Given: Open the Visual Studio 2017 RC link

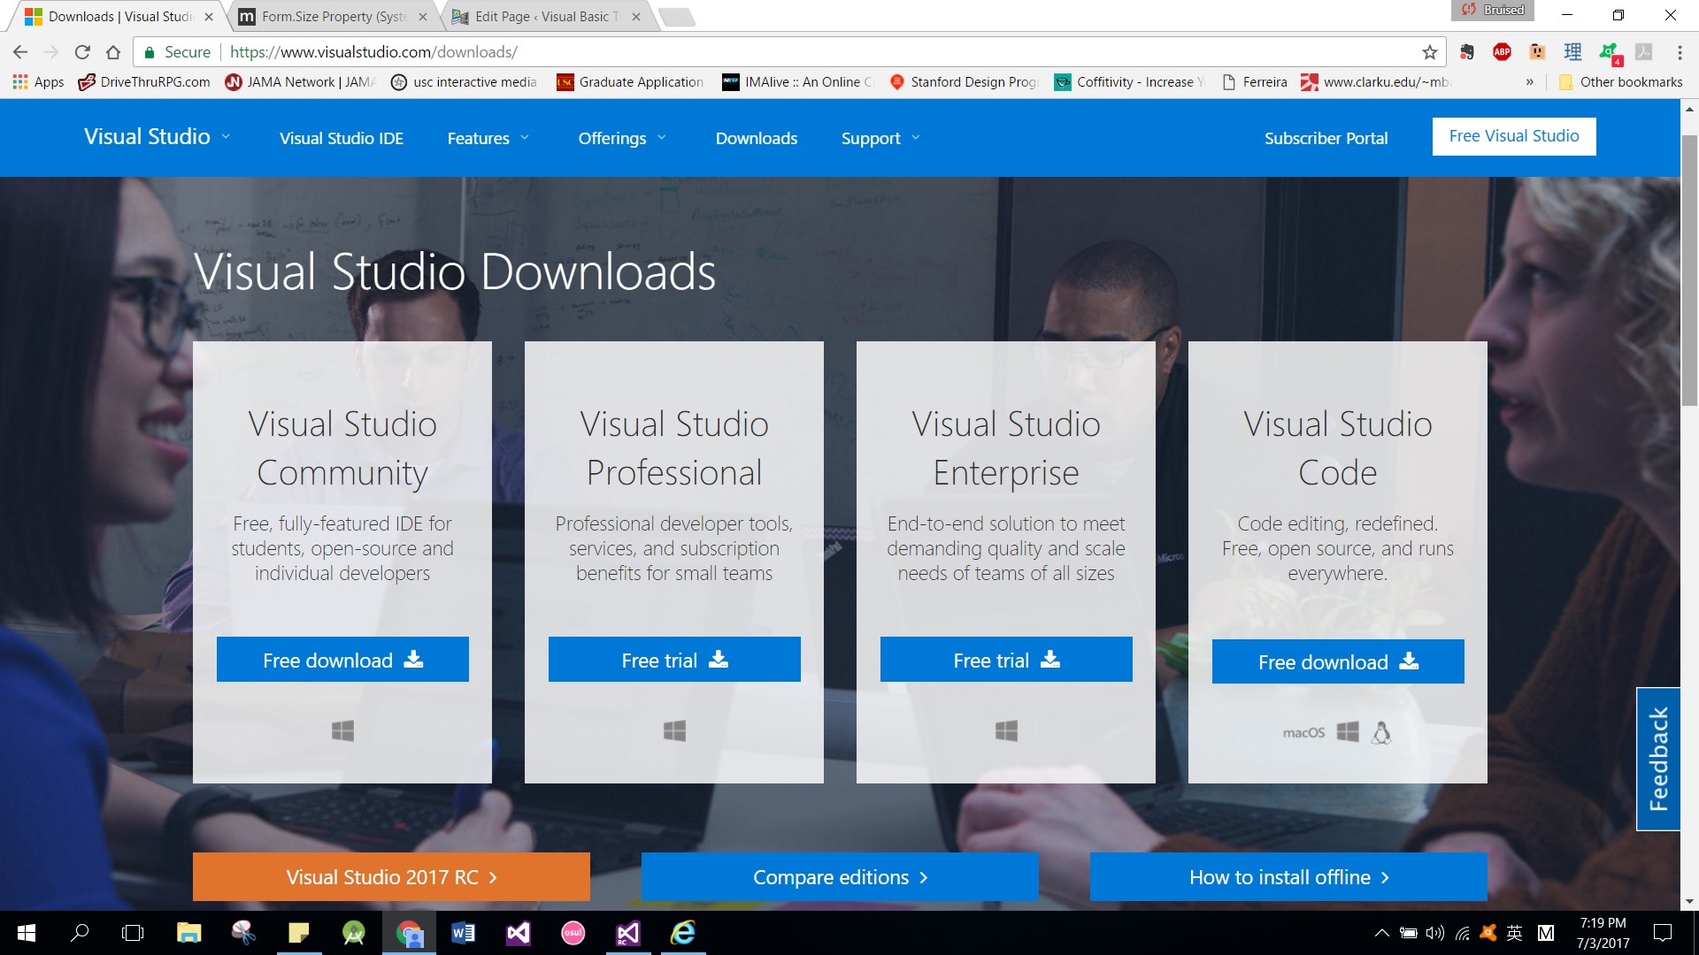Looking at the screenshot, I should click(x=391, y=877).
